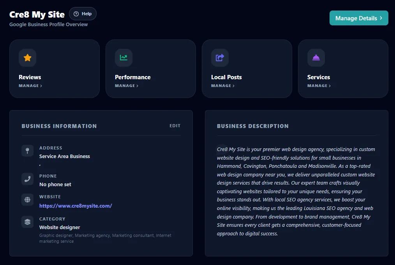395x265 pixels.
Task: Click the Services card title
Action: click(x=318, y=77)
